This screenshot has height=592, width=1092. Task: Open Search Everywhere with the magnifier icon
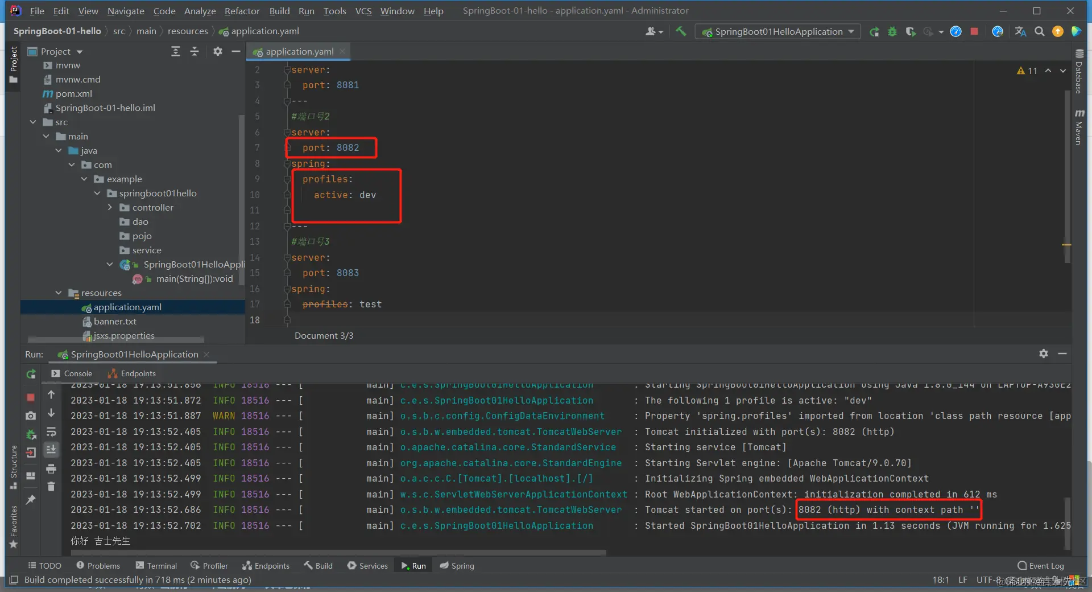click(x=1040, y=32)
